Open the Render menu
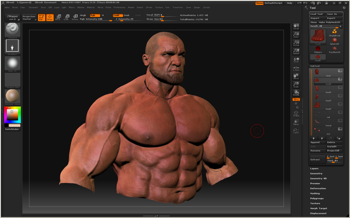This screenshot has height=218, width=350. coord(131,7)
